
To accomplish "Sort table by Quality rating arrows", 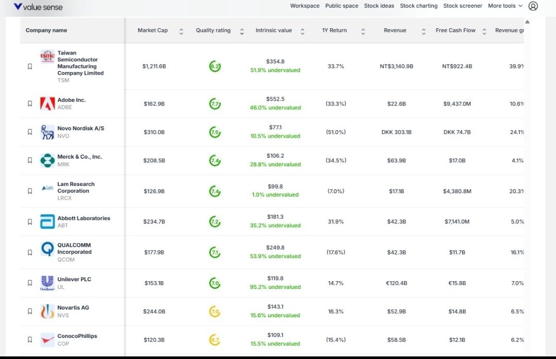I will [242, 31].
